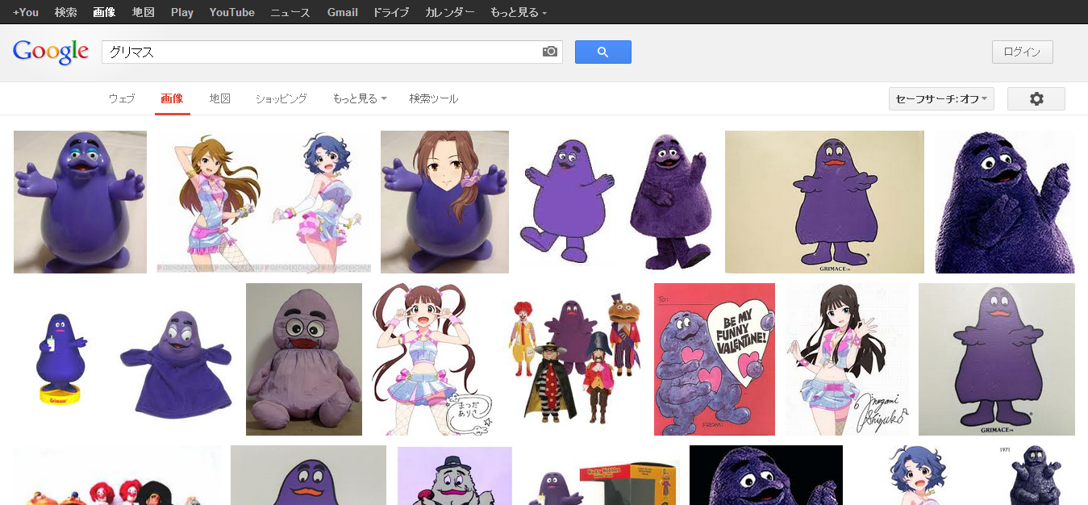Open もっと見る dropdown below search box

(359, 98)
